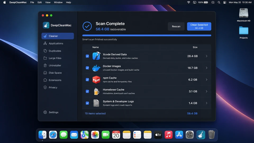The height and width of the screenshot is (143, 254).
Task: Click the System logs document icon
Action: coord(96,103)
